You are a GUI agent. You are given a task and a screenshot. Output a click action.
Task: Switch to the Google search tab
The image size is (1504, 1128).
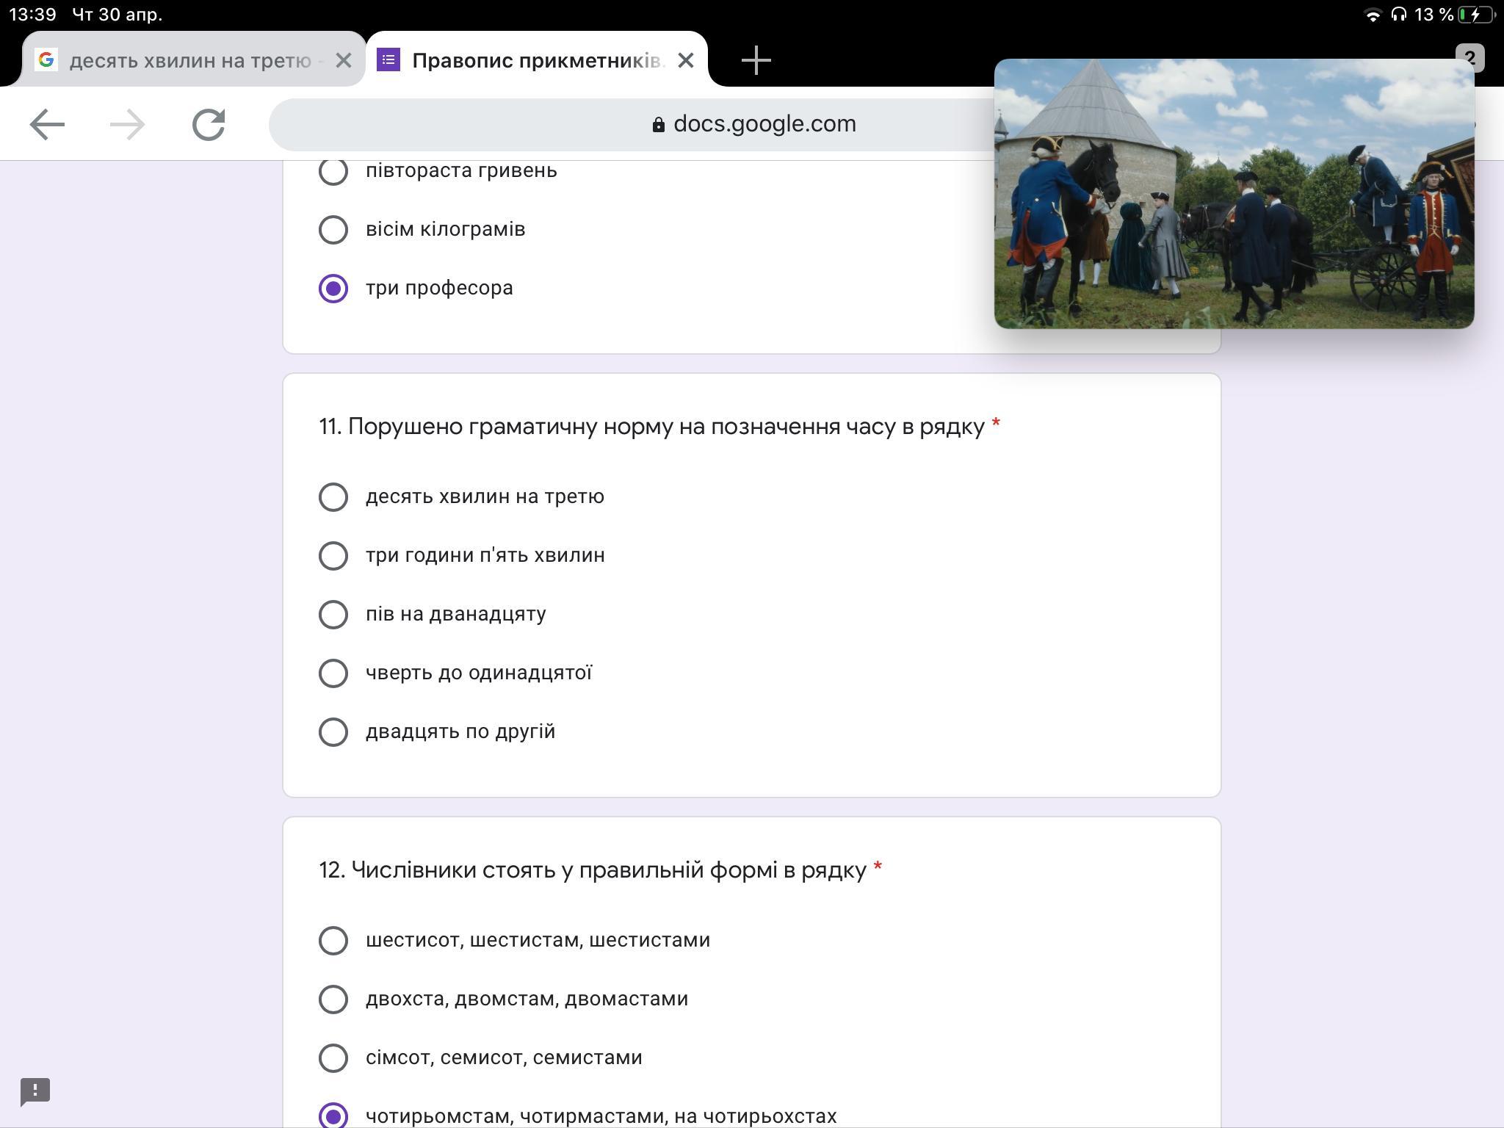click(194, 60)
